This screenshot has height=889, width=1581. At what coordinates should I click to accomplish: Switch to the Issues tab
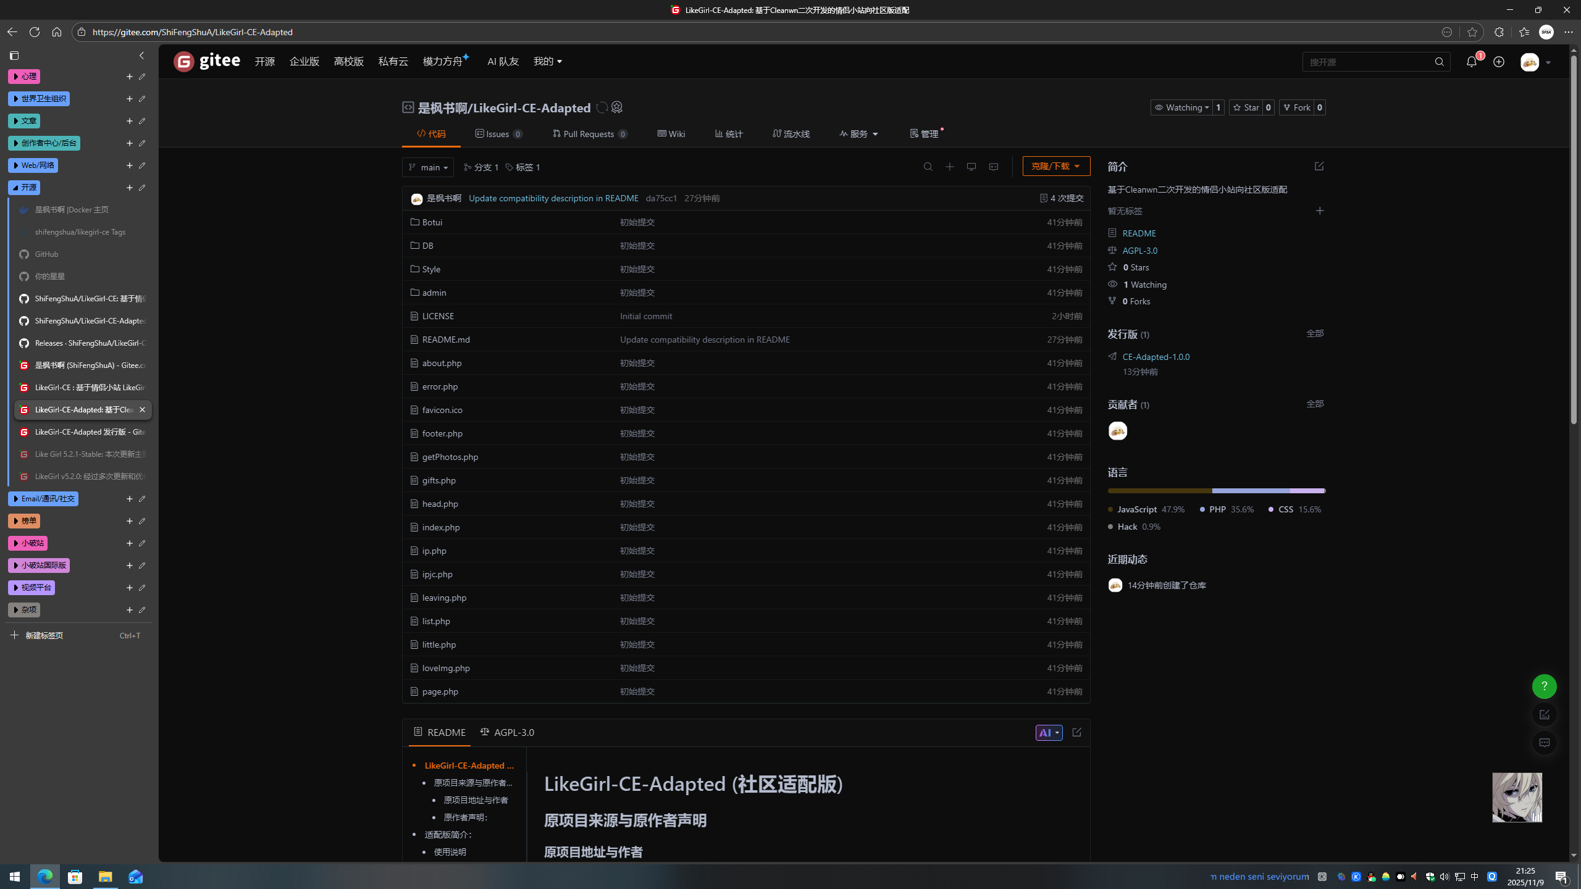tap(498, 134)
